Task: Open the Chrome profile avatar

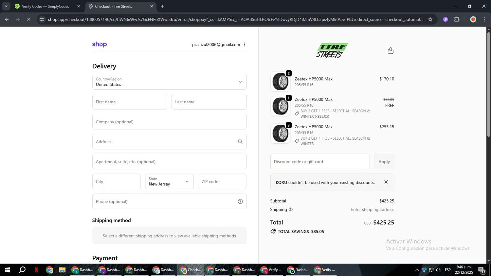Action: coord(473,19)
